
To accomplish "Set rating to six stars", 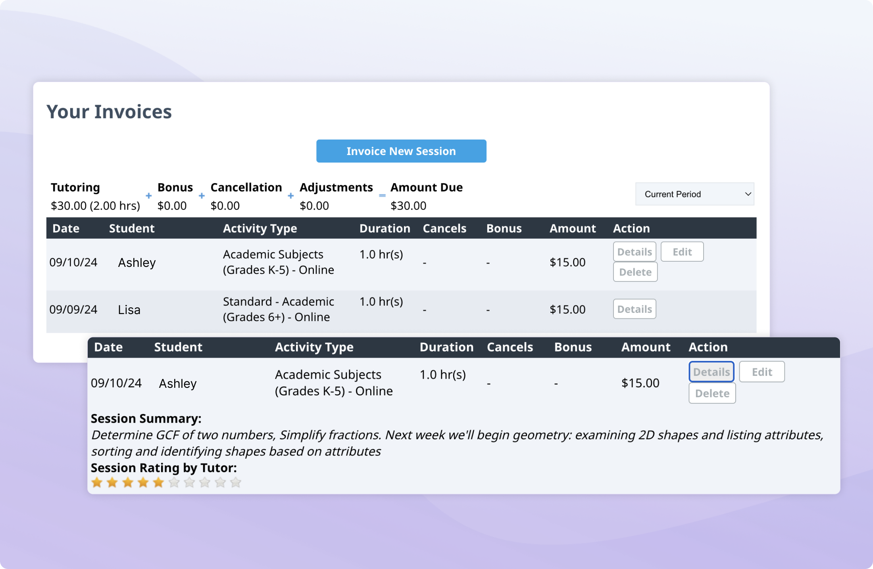I will coord(174,483).
